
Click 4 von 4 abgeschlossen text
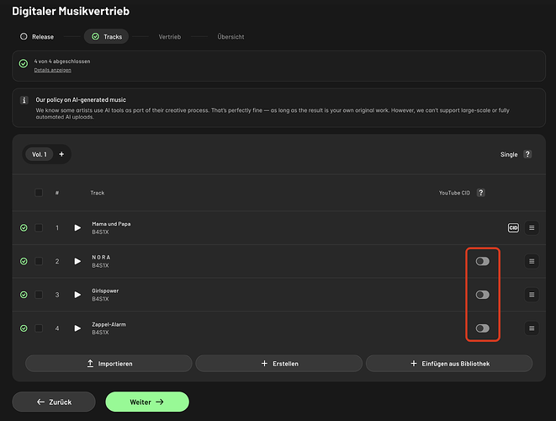coord(62,61)
